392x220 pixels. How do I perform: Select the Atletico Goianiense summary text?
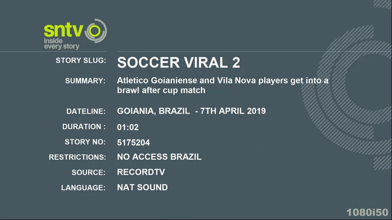[x=223, y=85]
